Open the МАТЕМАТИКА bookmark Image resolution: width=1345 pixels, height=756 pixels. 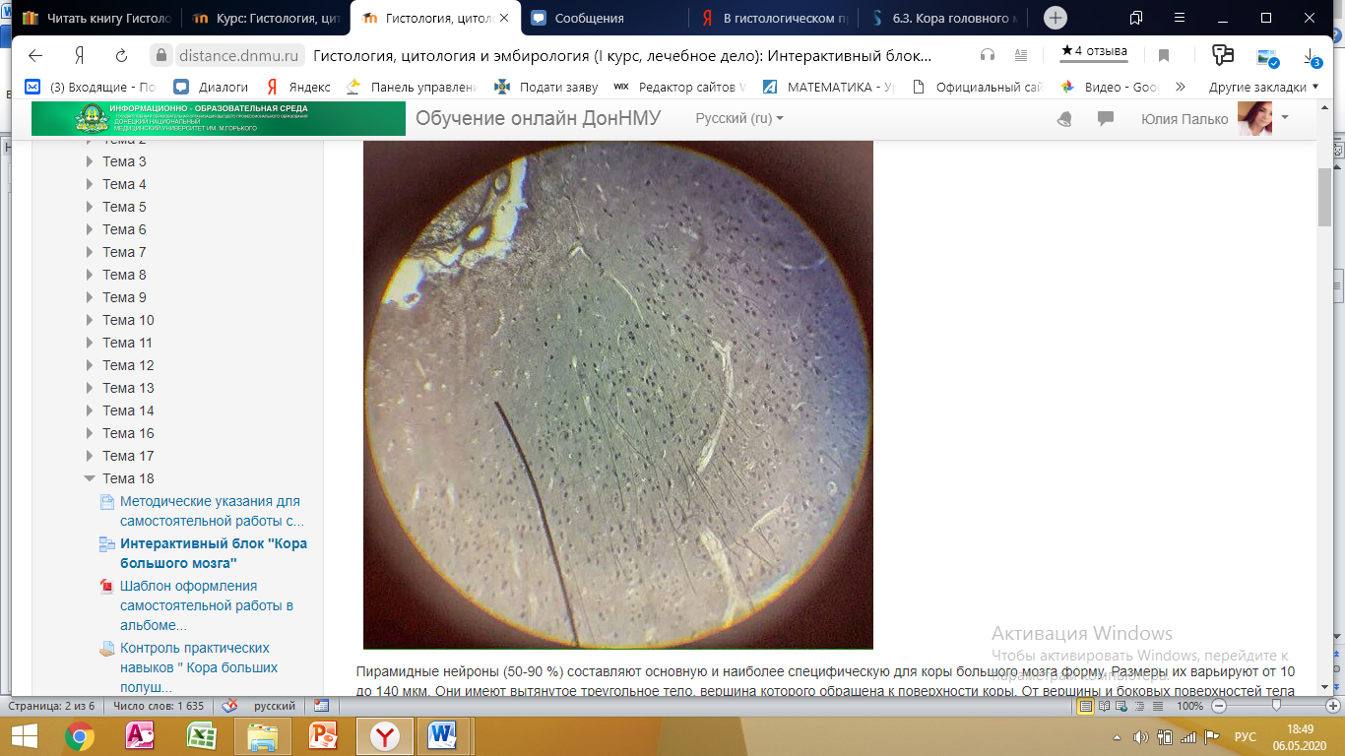click(829, 87)
